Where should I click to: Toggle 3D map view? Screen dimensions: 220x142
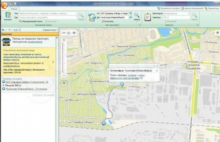(74, 33)
